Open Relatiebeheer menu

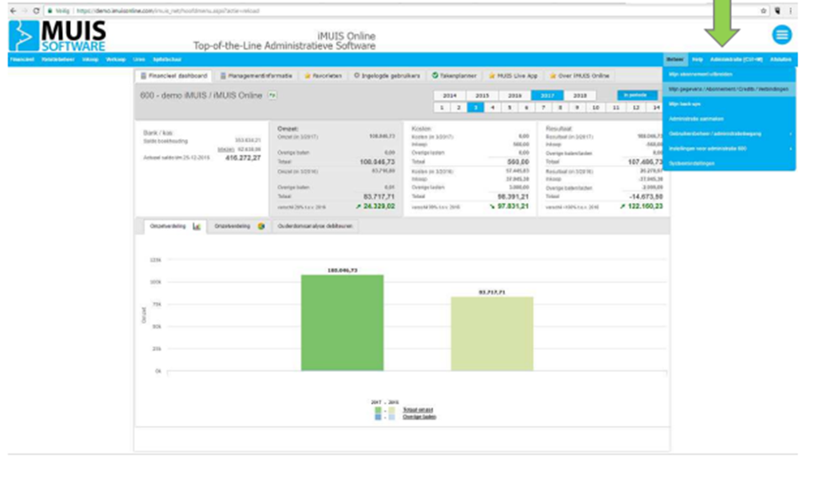click(x=58, y=59)
